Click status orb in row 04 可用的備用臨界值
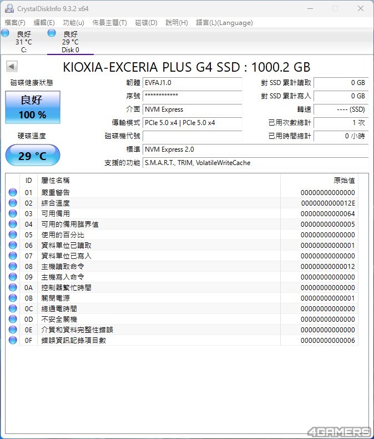Viewport: 374px width, 439px height. pyautogui.click(x=13, y=224)
